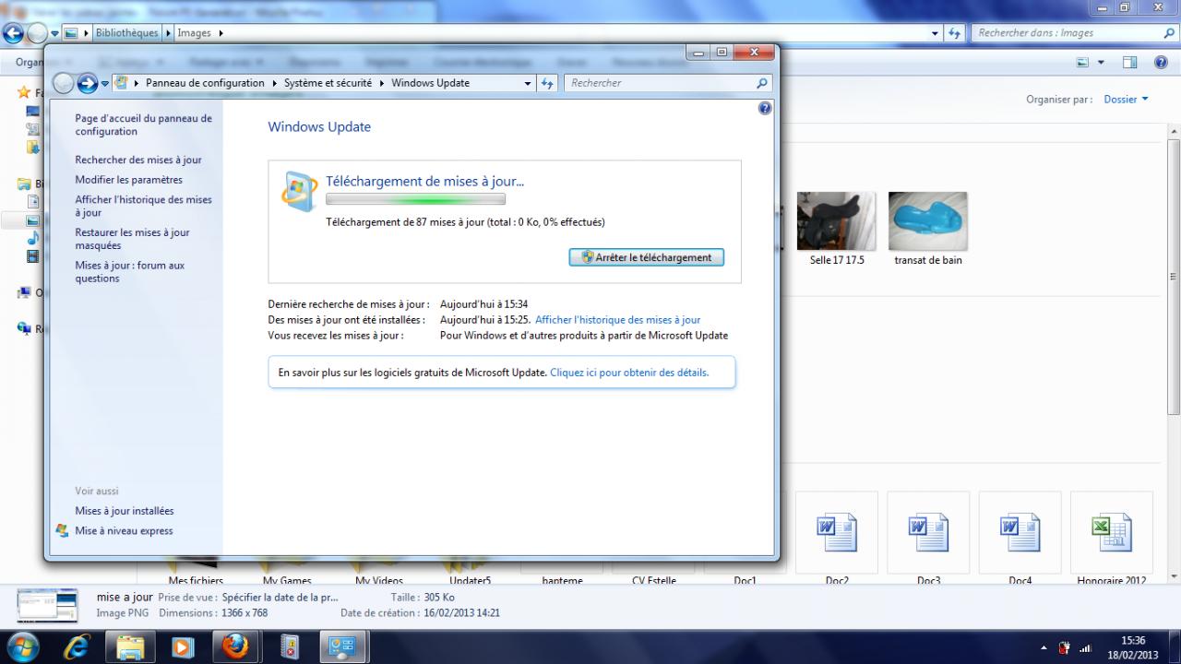This screenshot has width=1181, height=664.
Task: Open the Windows Update help question mark
Action: pos(764,108)
